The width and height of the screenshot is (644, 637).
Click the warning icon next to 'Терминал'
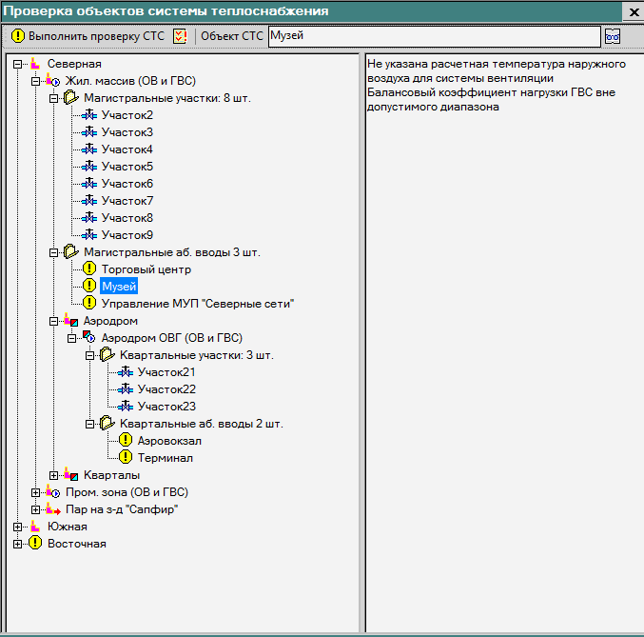126,458
